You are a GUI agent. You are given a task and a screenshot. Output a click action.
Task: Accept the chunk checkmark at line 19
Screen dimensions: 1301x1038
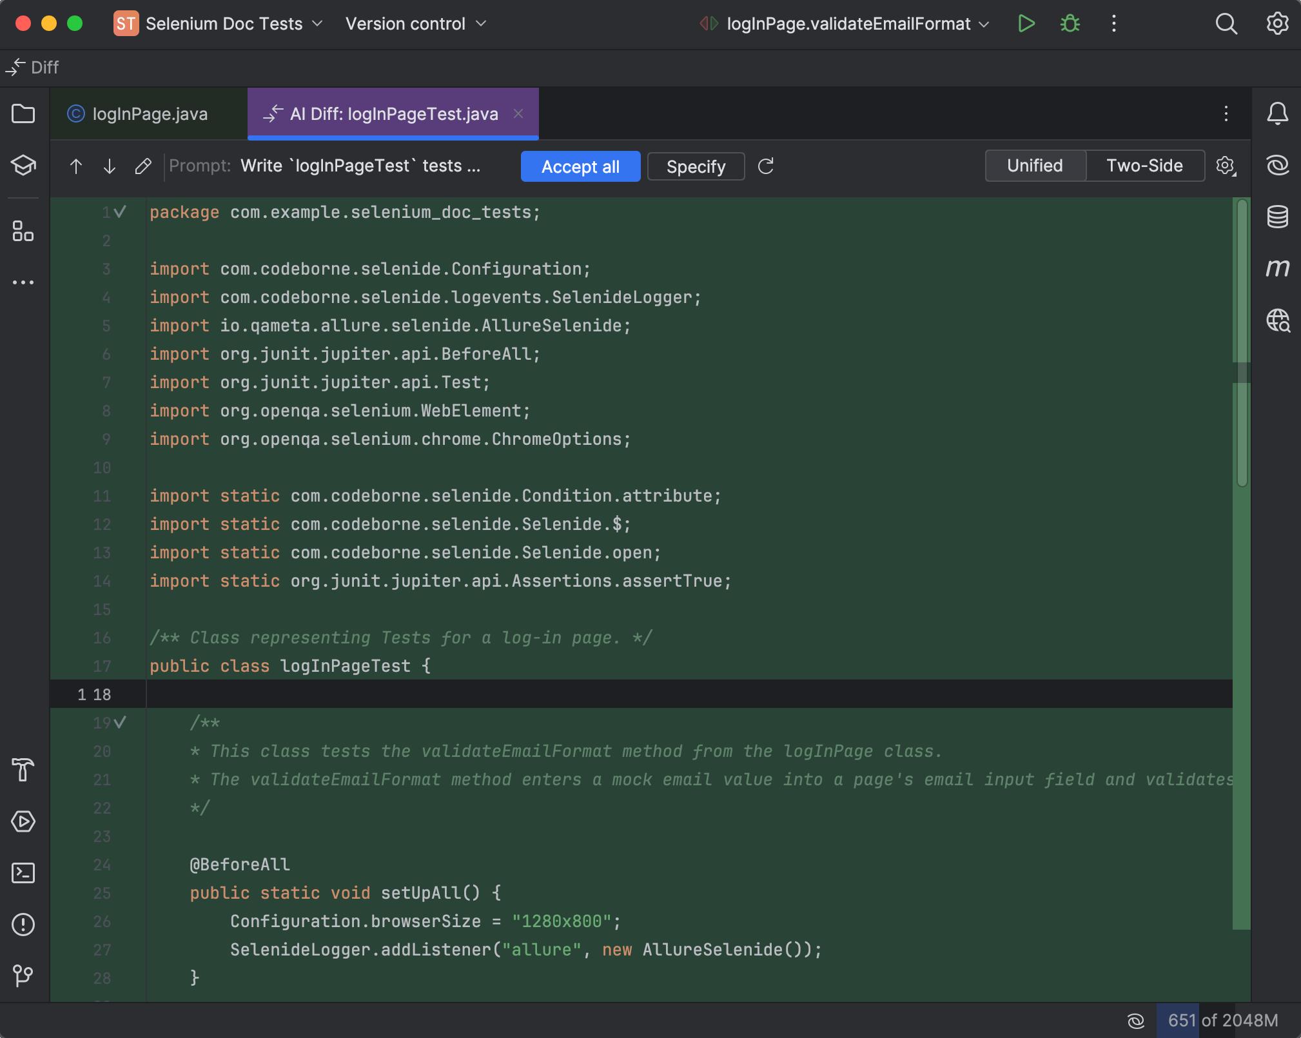click(120, 722)
